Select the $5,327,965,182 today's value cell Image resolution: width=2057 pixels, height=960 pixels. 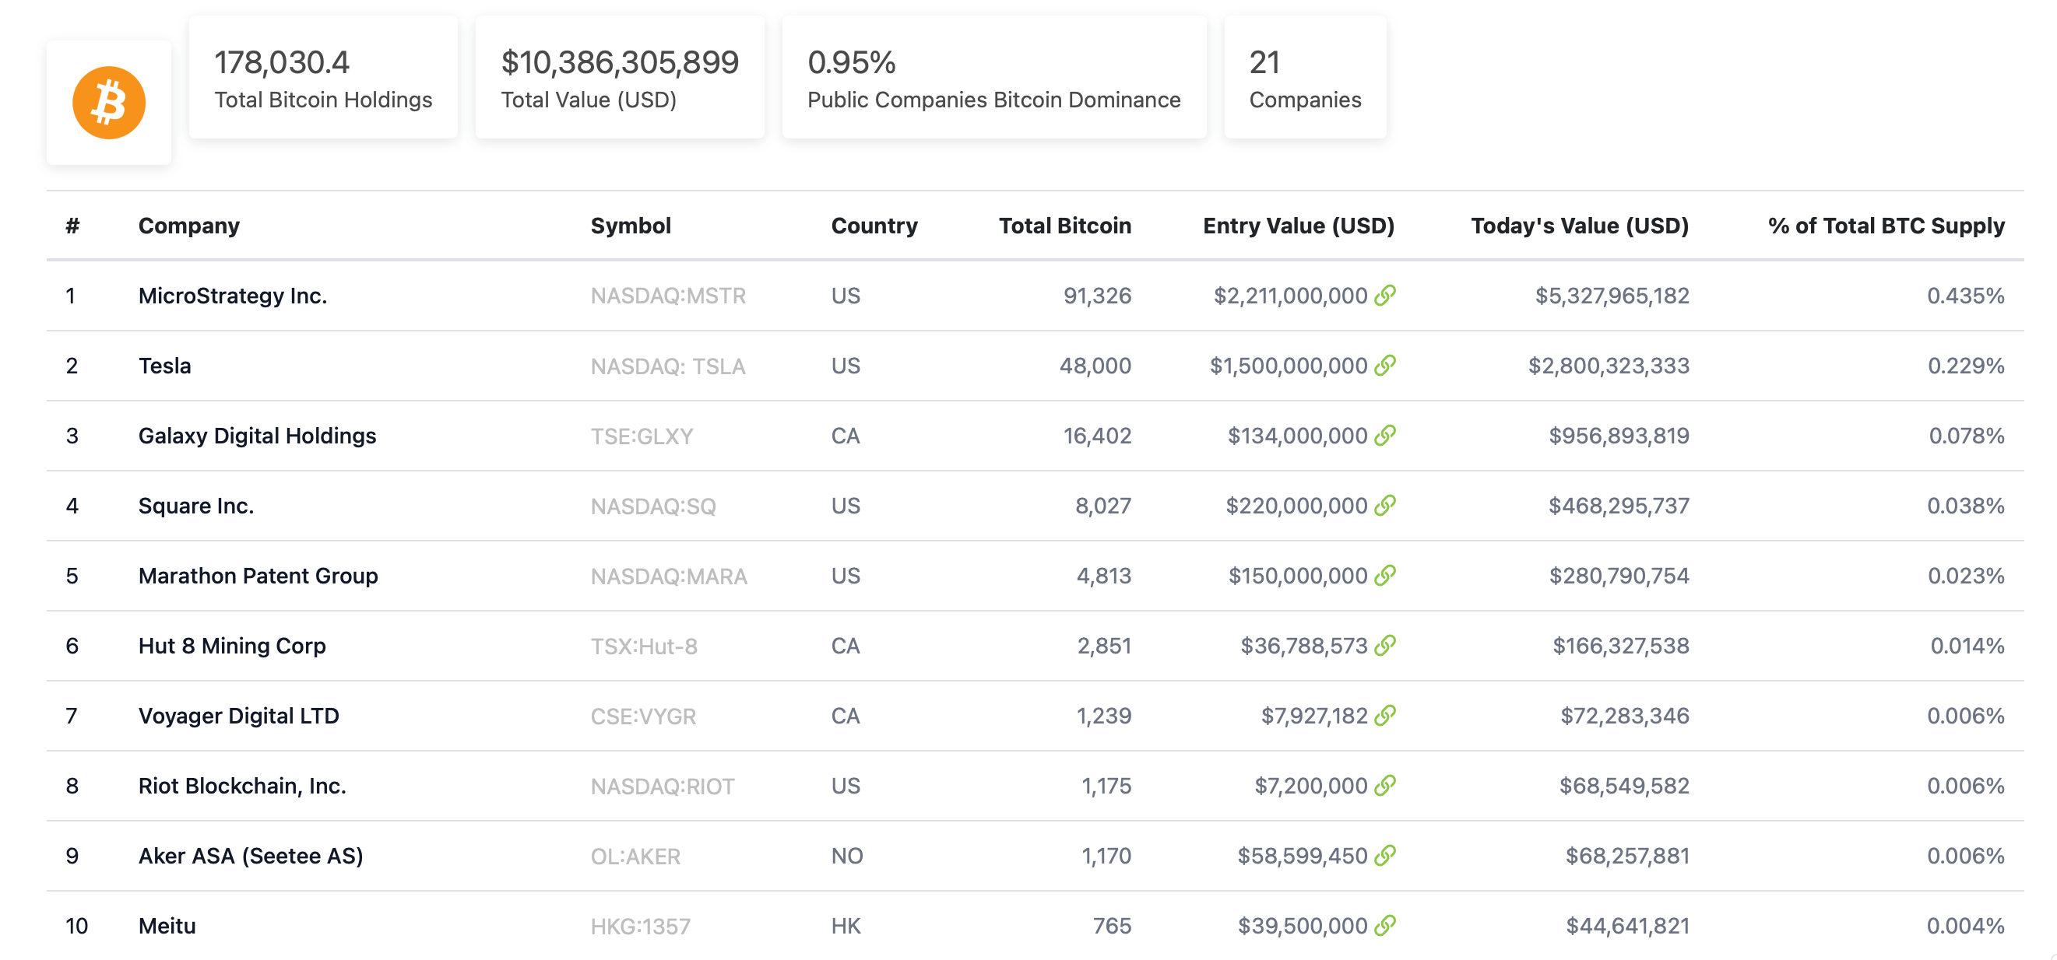click(1612, 296)
